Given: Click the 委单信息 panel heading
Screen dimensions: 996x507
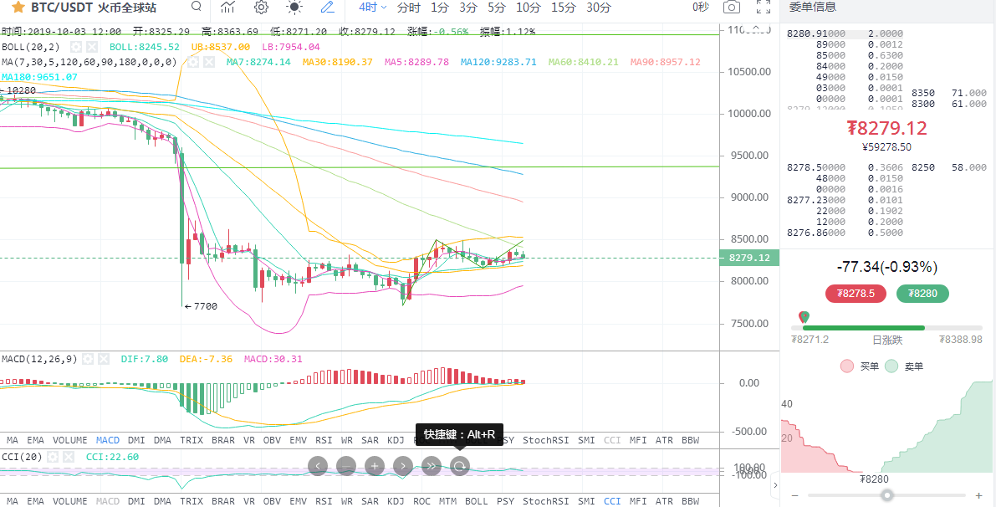Looking at the screenshot, I should tap(812, 8).
